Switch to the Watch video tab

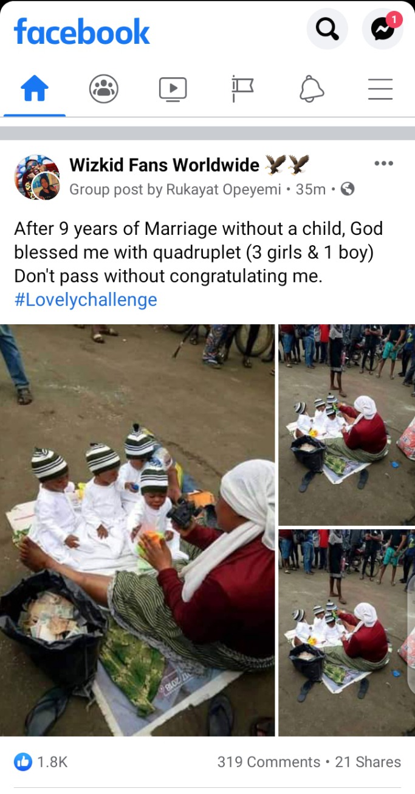(173, 89)
